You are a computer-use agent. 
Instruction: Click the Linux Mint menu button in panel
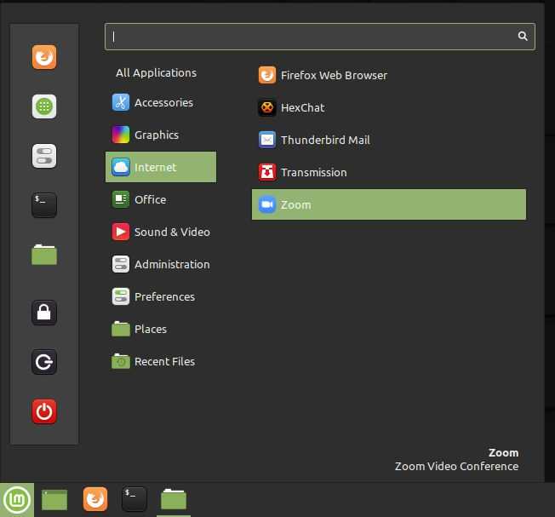click(x=17, y=500)
